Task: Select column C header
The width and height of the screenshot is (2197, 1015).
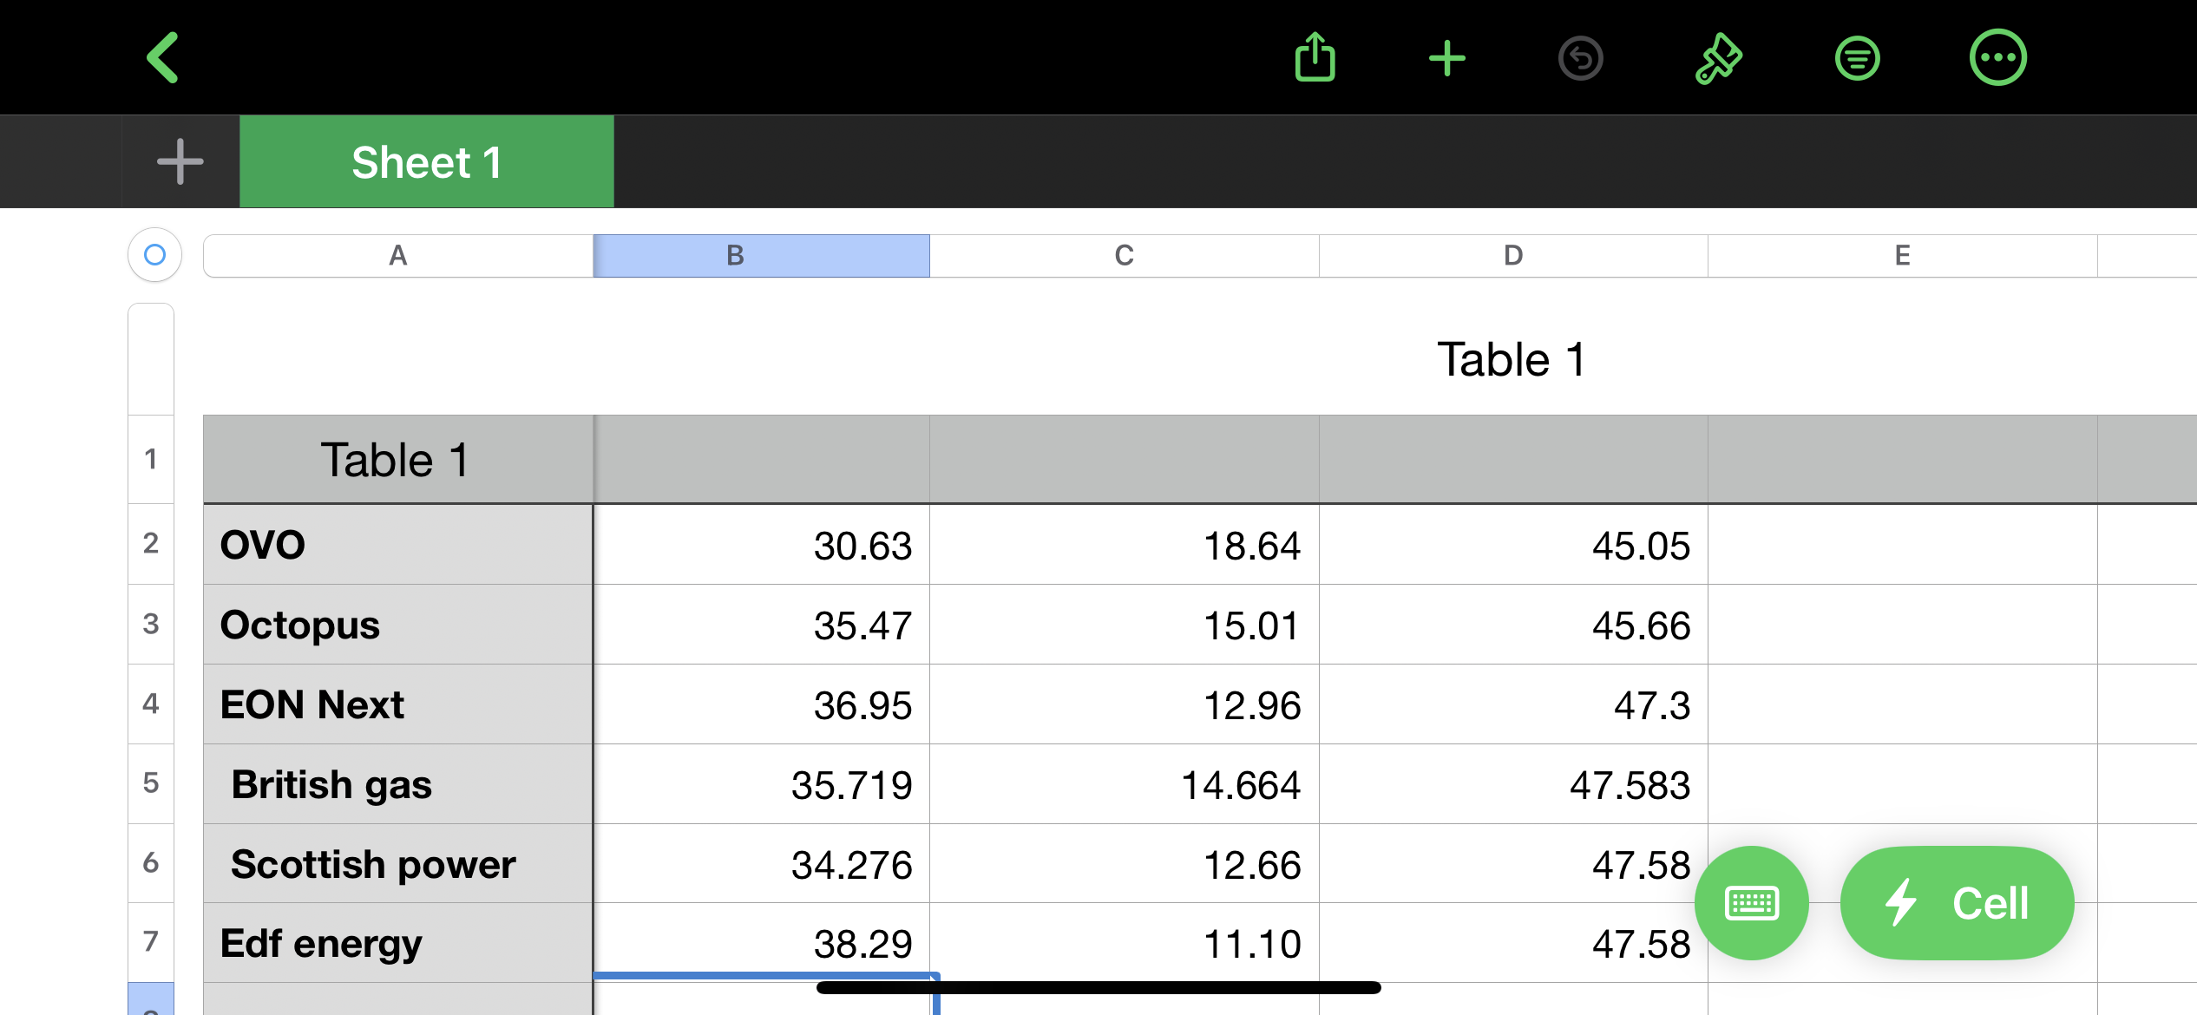Action: tap(1125, 256)
